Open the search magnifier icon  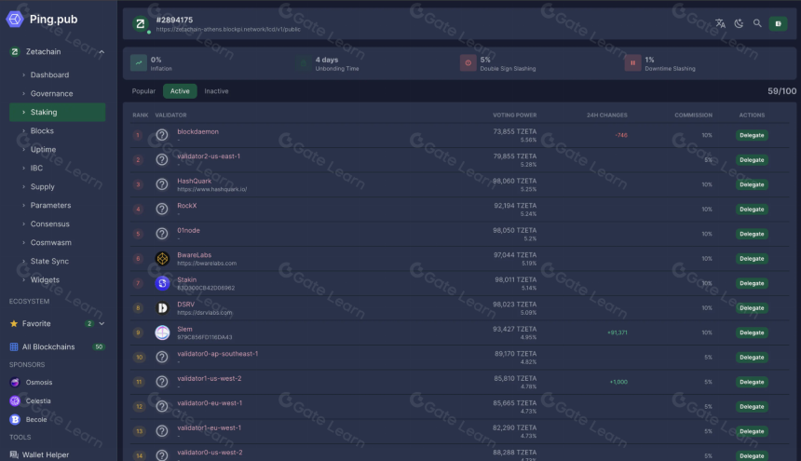(x=757, y=23)
